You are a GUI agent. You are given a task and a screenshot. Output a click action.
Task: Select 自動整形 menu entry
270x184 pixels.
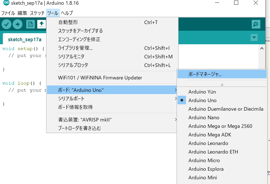(112, 22)
